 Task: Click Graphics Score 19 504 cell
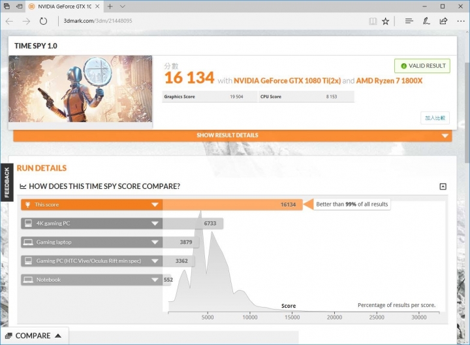click(x=210, y=97)
